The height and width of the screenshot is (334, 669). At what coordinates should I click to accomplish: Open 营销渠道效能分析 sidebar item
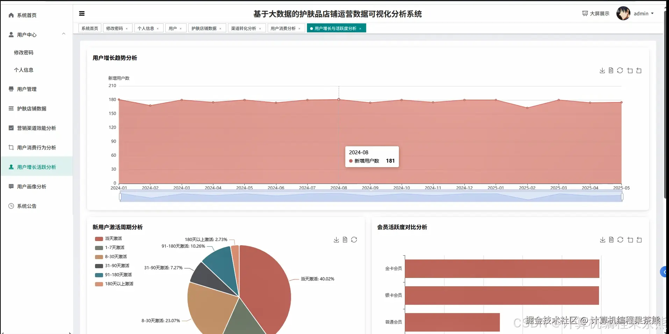[36, 128]
